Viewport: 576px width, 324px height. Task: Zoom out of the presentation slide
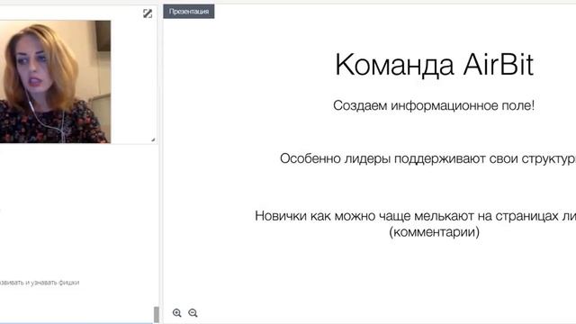193,312
